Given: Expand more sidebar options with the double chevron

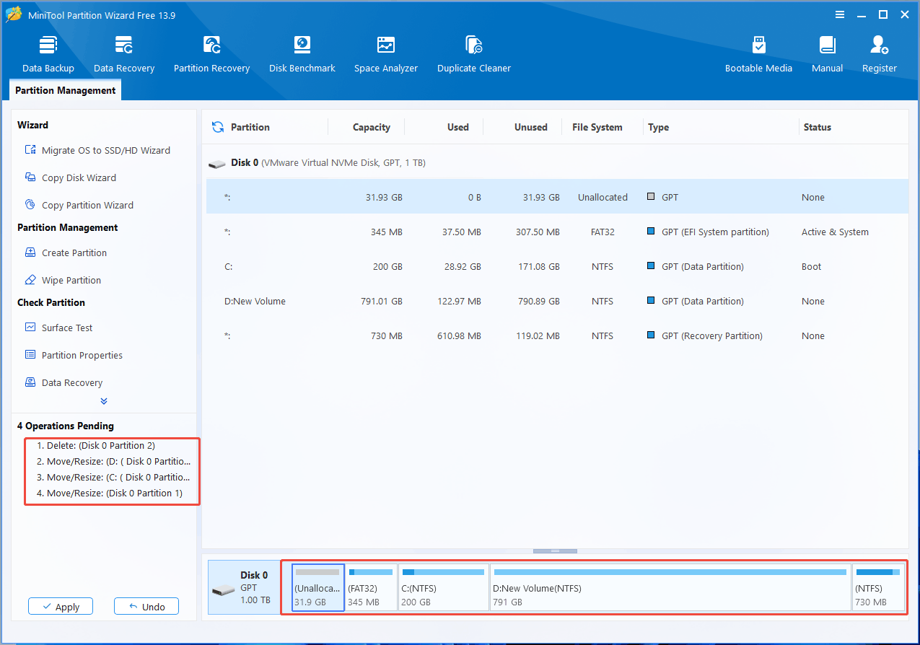Looking at the screenshot, I should click(x=104, y=401).
